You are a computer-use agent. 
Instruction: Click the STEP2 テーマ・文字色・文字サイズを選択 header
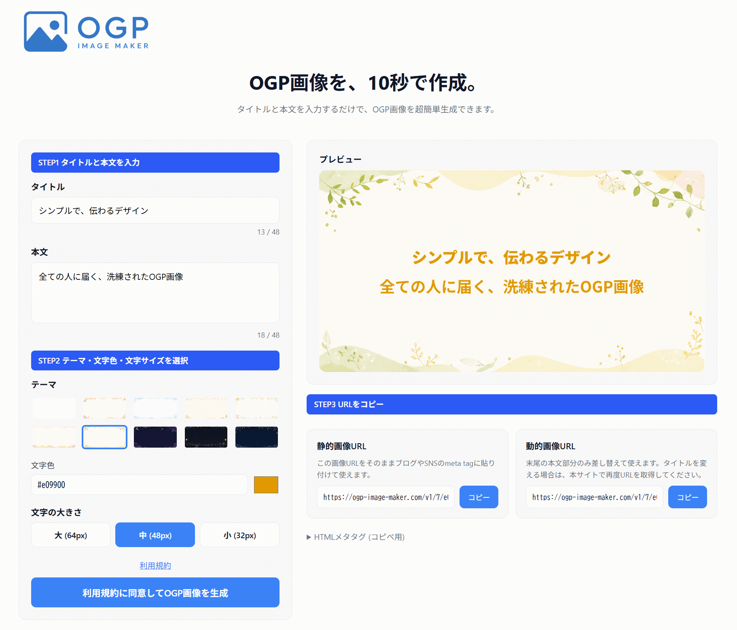(155, 360)
